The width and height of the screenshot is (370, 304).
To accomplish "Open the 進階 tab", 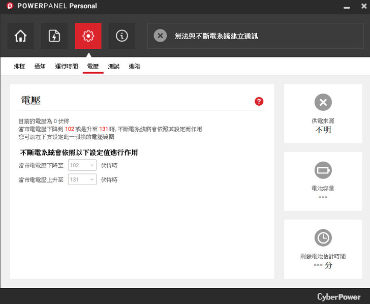I will 135,67.
